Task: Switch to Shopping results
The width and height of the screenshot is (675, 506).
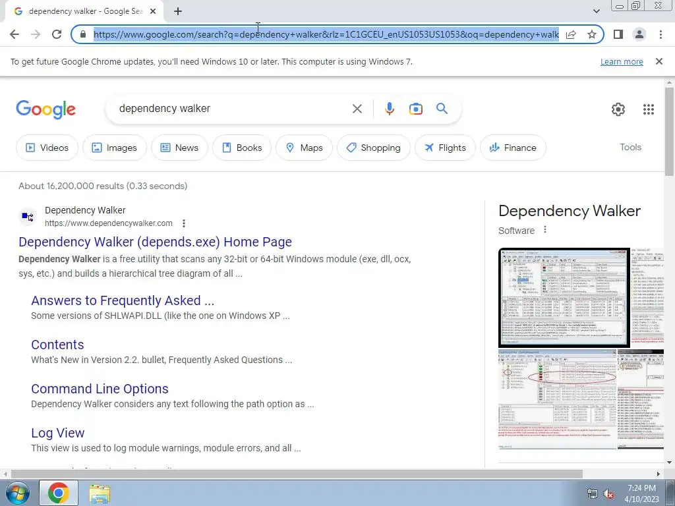Action: (374, 148)
